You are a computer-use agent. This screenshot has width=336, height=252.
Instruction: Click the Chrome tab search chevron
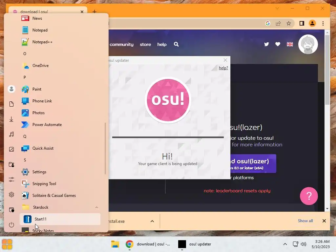coord(277,8)
